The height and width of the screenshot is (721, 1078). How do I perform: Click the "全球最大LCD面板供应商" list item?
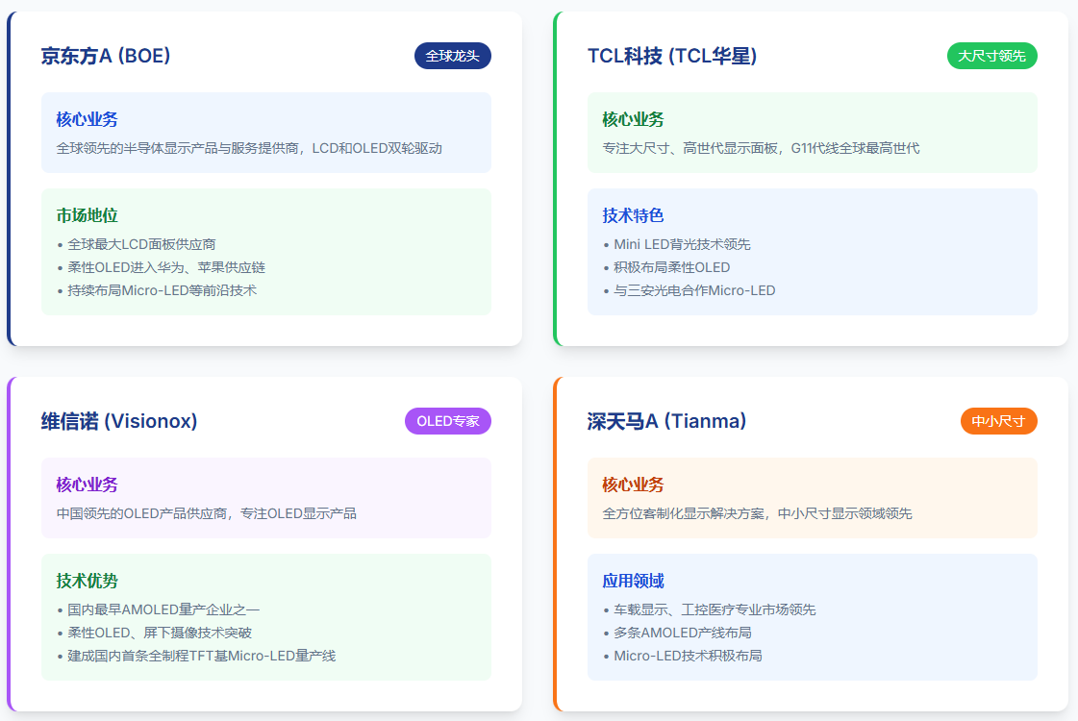click(140, 244)
